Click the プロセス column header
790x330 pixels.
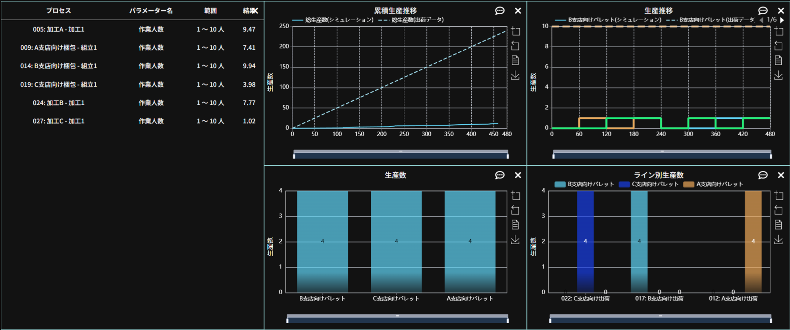point(58,11)
